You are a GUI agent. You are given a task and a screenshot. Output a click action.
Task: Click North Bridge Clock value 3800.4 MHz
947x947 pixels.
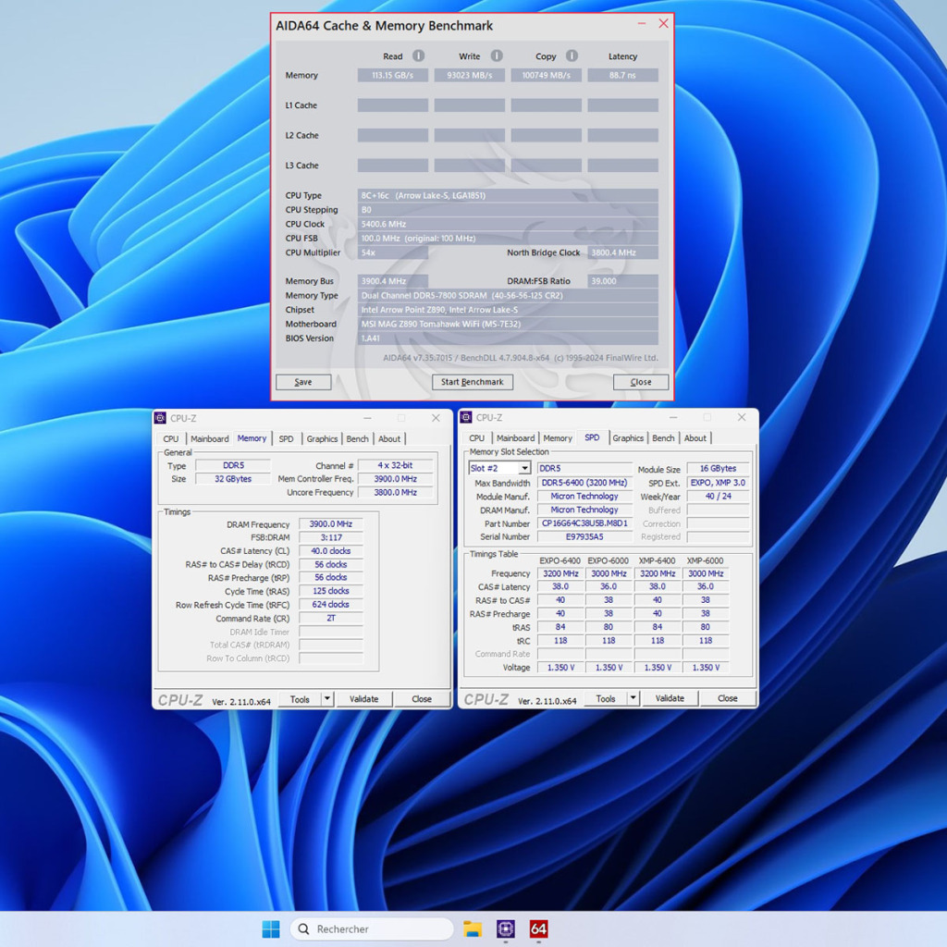(x=622, y=252)
